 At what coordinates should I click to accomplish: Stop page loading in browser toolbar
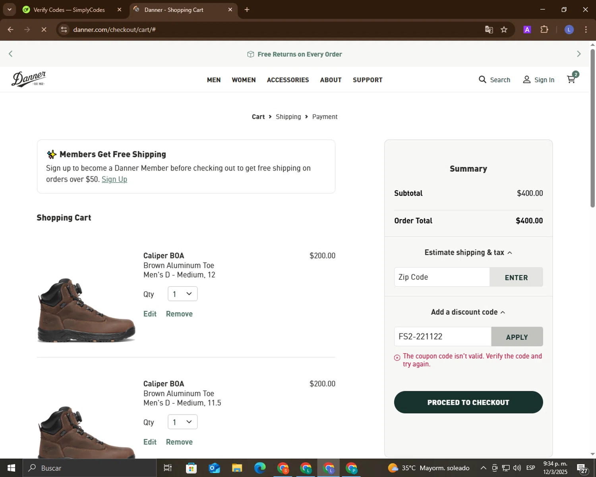click(x=44, y=29)
